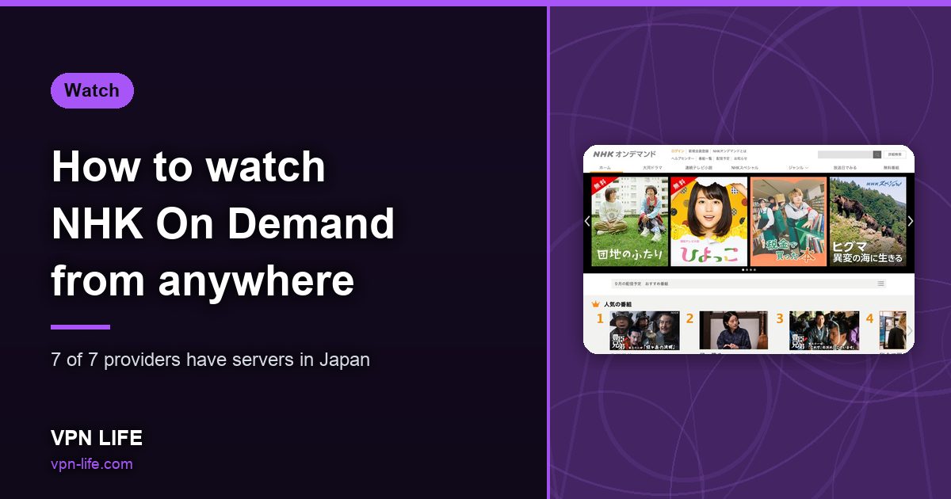Screen dimensions: 951x499
Task: Click '7 of 7 providers have servers in Japan'
Action: 210,360
